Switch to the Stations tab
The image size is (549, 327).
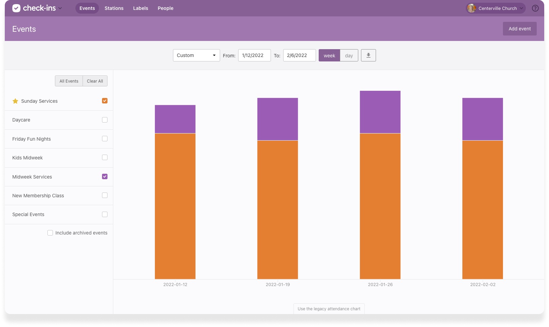pos(114,8)
